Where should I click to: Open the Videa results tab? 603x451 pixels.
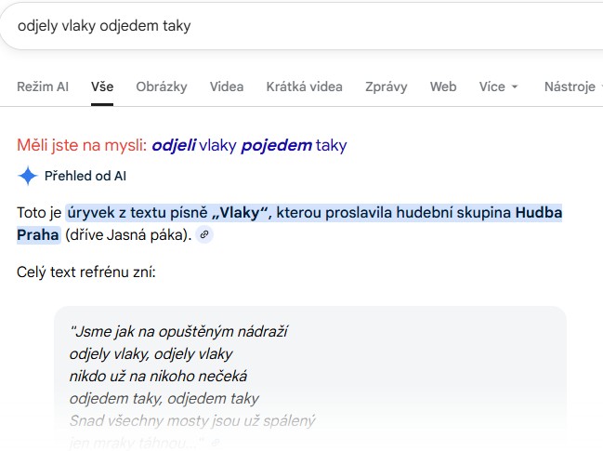tap(227, 86)
